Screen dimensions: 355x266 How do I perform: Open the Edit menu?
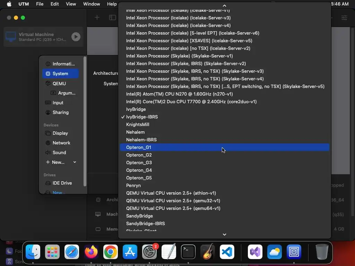point(54,4)
